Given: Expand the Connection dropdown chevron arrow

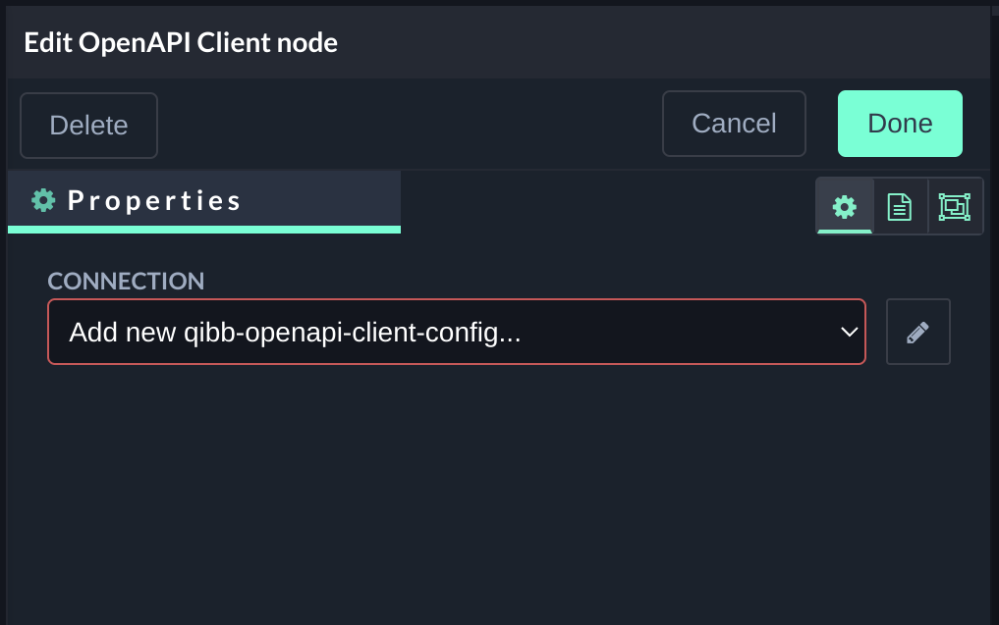Looking at the screenshot, I should pos(849,333).
